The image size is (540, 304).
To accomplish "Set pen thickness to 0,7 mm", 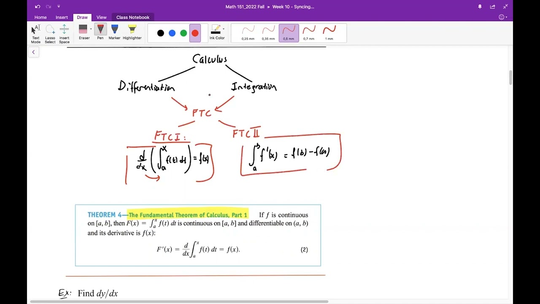I will [x=309, y=33].
